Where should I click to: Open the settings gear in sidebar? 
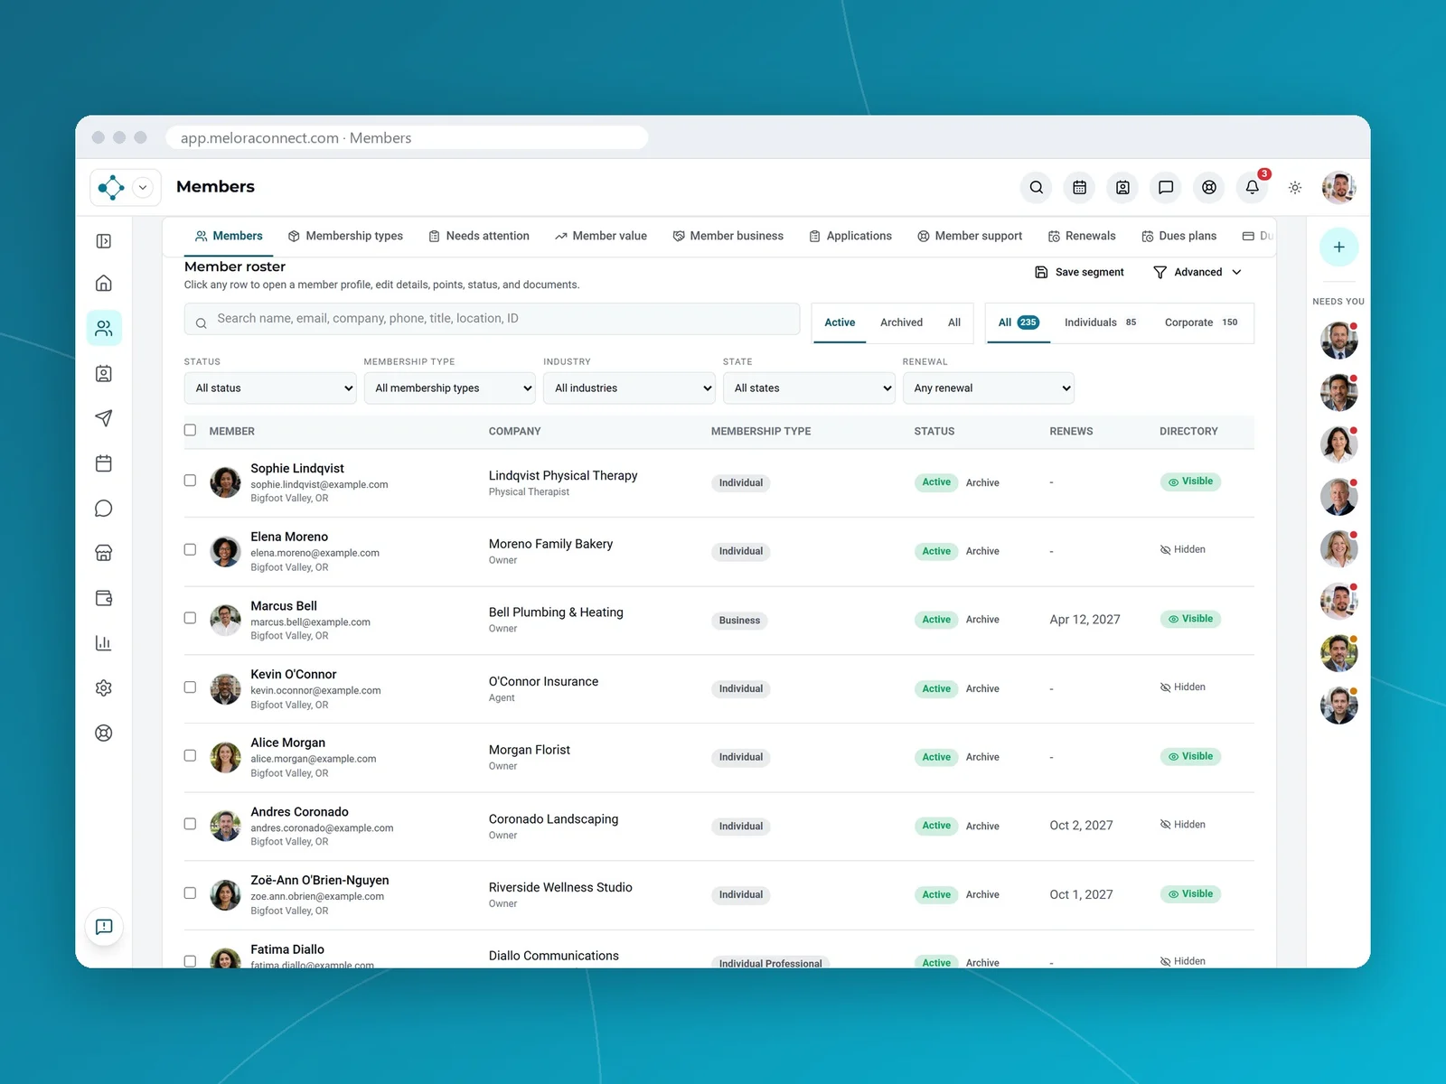104,688
